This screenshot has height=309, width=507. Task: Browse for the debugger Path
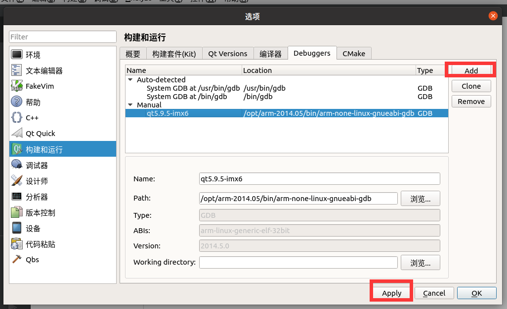coord(421,199)
